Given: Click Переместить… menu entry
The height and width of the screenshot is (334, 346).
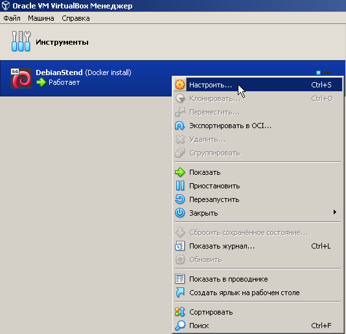Looking at the screenshot, I should click(257, 112).
